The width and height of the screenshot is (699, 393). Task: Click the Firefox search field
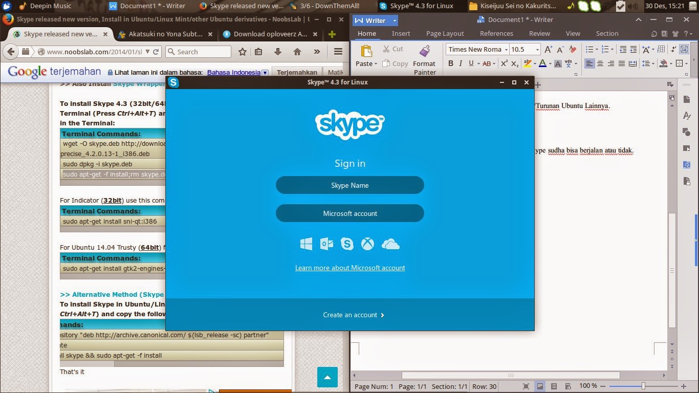tap(199, 52)
